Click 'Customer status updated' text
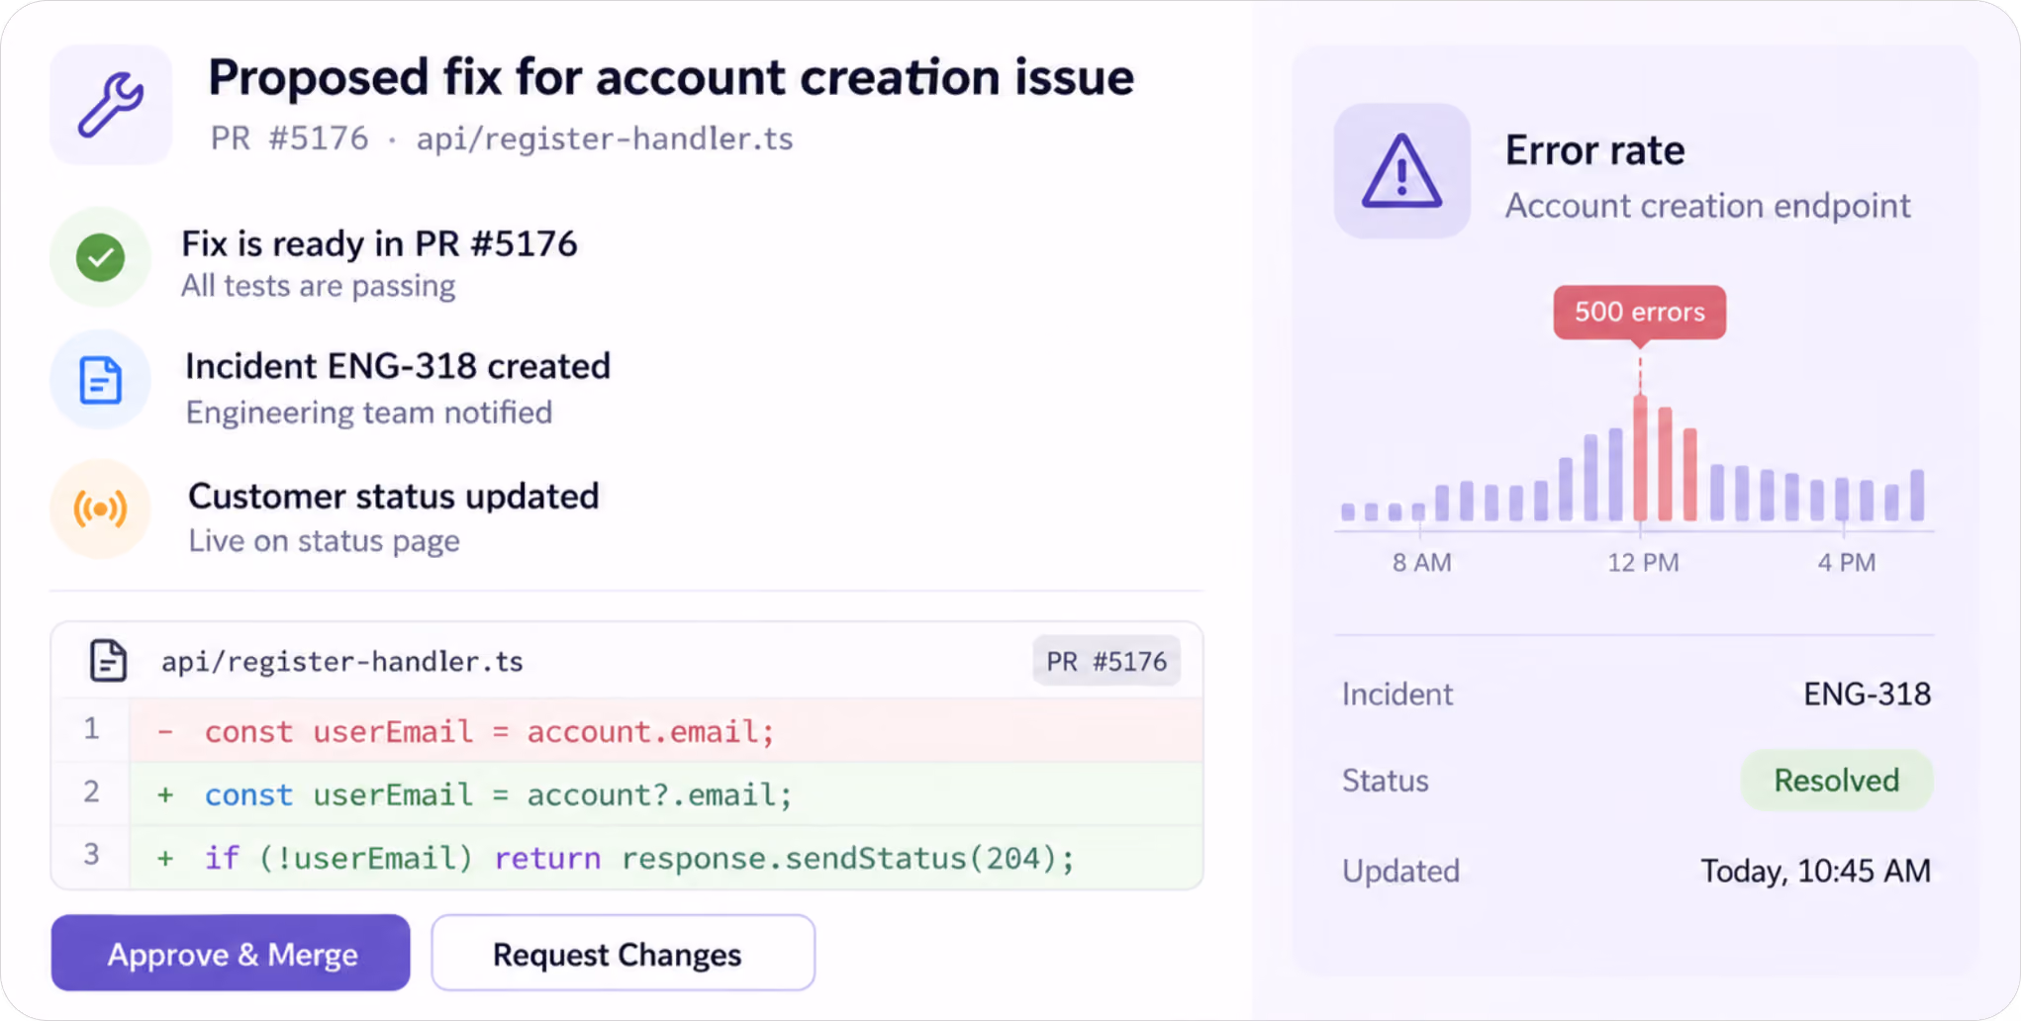This screenshot has height=1021, width=2021. pos(394,497)
